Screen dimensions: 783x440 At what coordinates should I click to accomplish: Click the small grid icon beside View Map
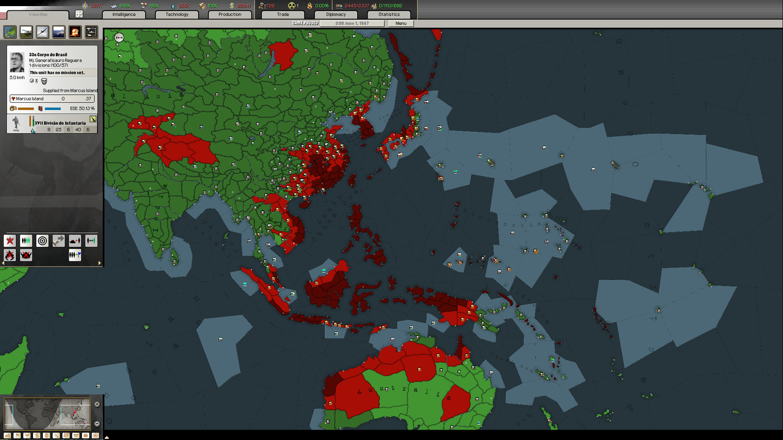point(79,13)
